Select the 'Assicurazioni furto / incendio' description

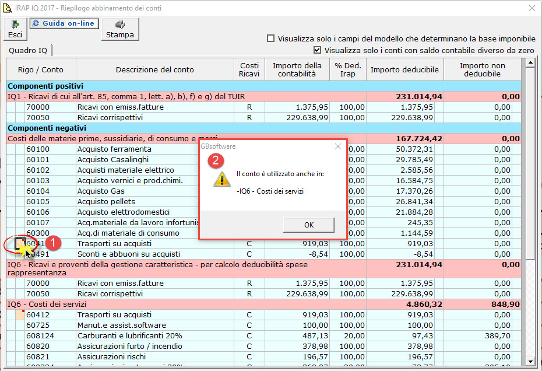tap(129, 346)
